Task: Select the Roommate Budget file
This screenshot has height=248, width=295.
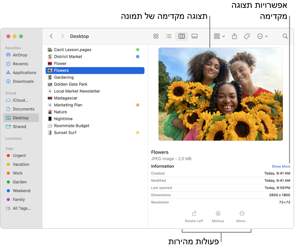Action: pos(95,126)
